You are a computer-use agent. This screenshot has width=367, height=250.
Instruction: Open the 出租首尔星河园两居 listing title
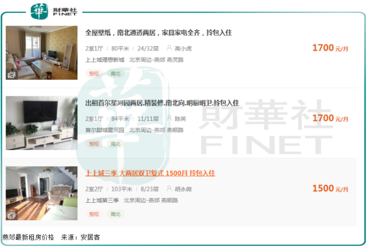pyautogui.click(x=162, y=103)
